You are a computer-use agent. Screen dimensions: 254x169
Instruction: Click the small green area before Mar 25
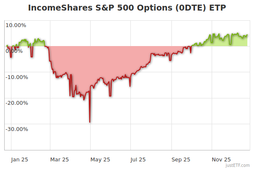click(x=38, y=43)
